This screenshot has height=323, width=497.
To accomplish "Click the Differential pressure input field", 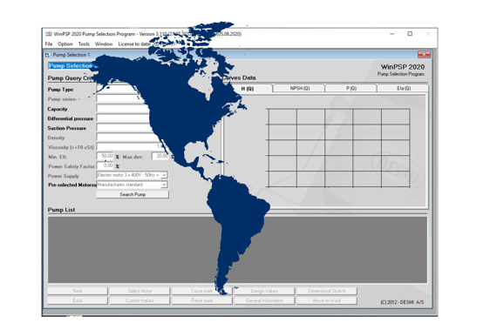I will [123, 118].
